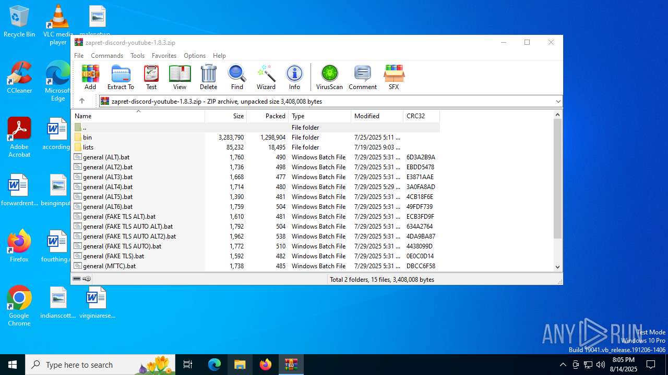Image resolution: width=668 pixels, height=375 pixels.
Task: Click the taskbar search box
Action: pyautogui.click(x=101, y=365)
